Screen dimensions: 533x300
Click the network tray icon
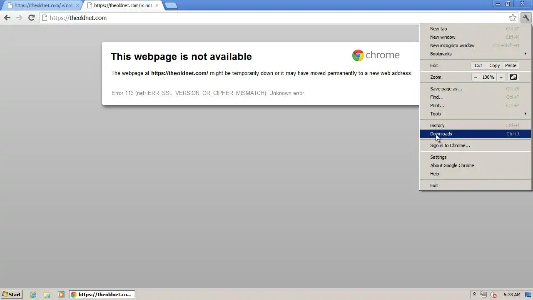(x=483, y=295)
